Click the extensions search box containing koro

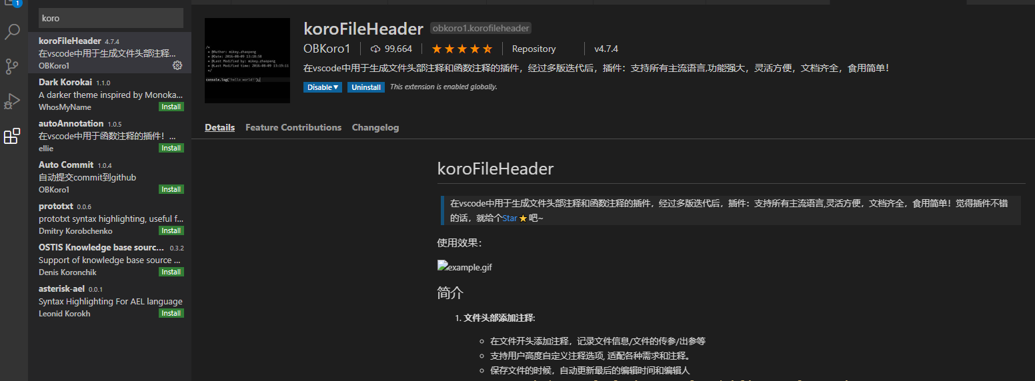coord(111,18)
